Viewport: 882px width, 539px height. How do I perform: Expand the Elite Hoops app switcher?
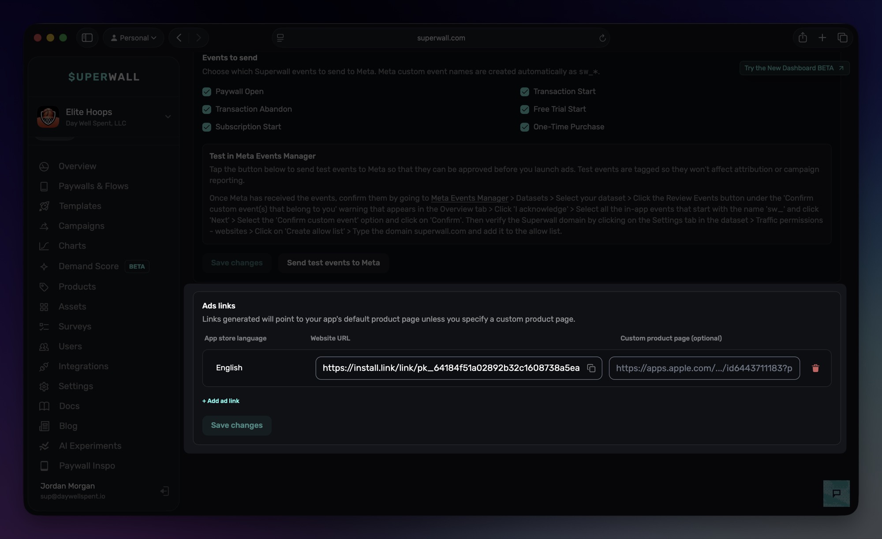pos(168,117)
